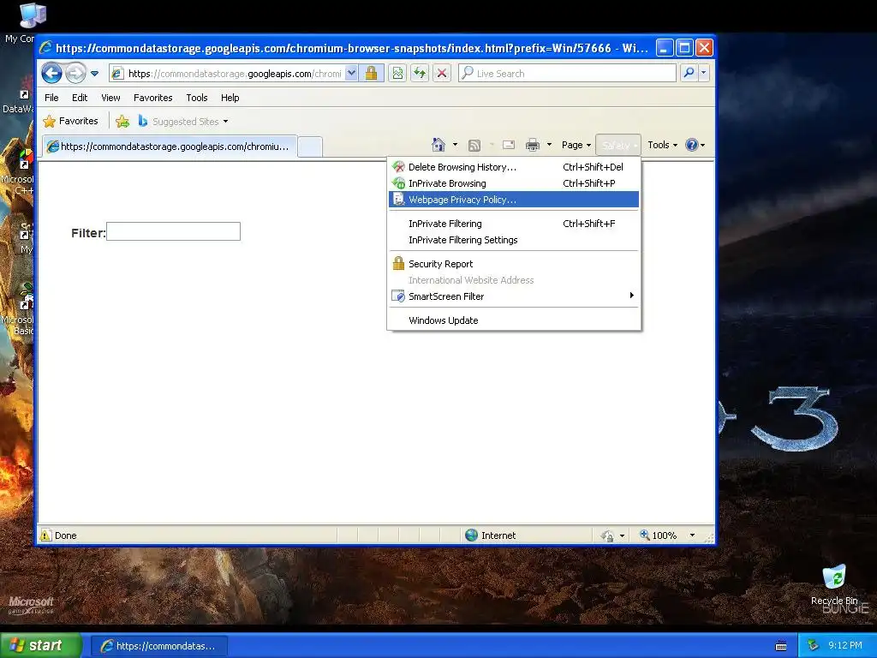The width and height of the screenshot is (877, 658).
Task: Choose Delete Browsing History
Action: pyautogui.click(x=514, y=167)
